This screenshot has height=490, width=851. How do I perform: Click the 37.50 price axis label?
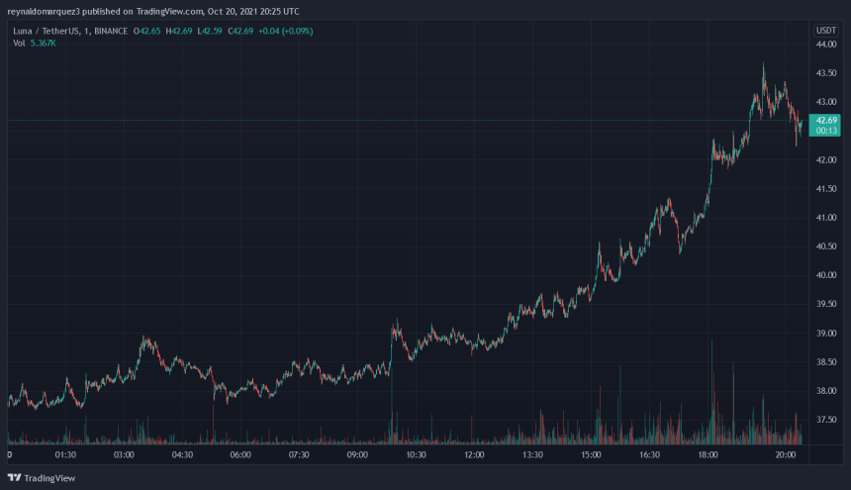point(826,420)
